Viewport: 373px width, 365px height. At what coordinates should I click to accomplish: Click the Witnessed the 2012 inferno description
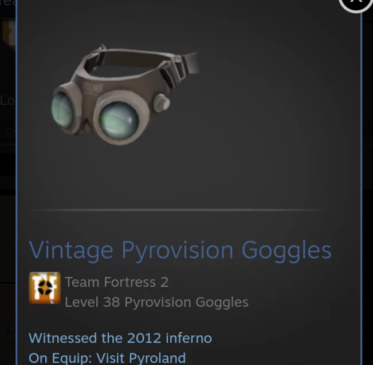[120, 338]
